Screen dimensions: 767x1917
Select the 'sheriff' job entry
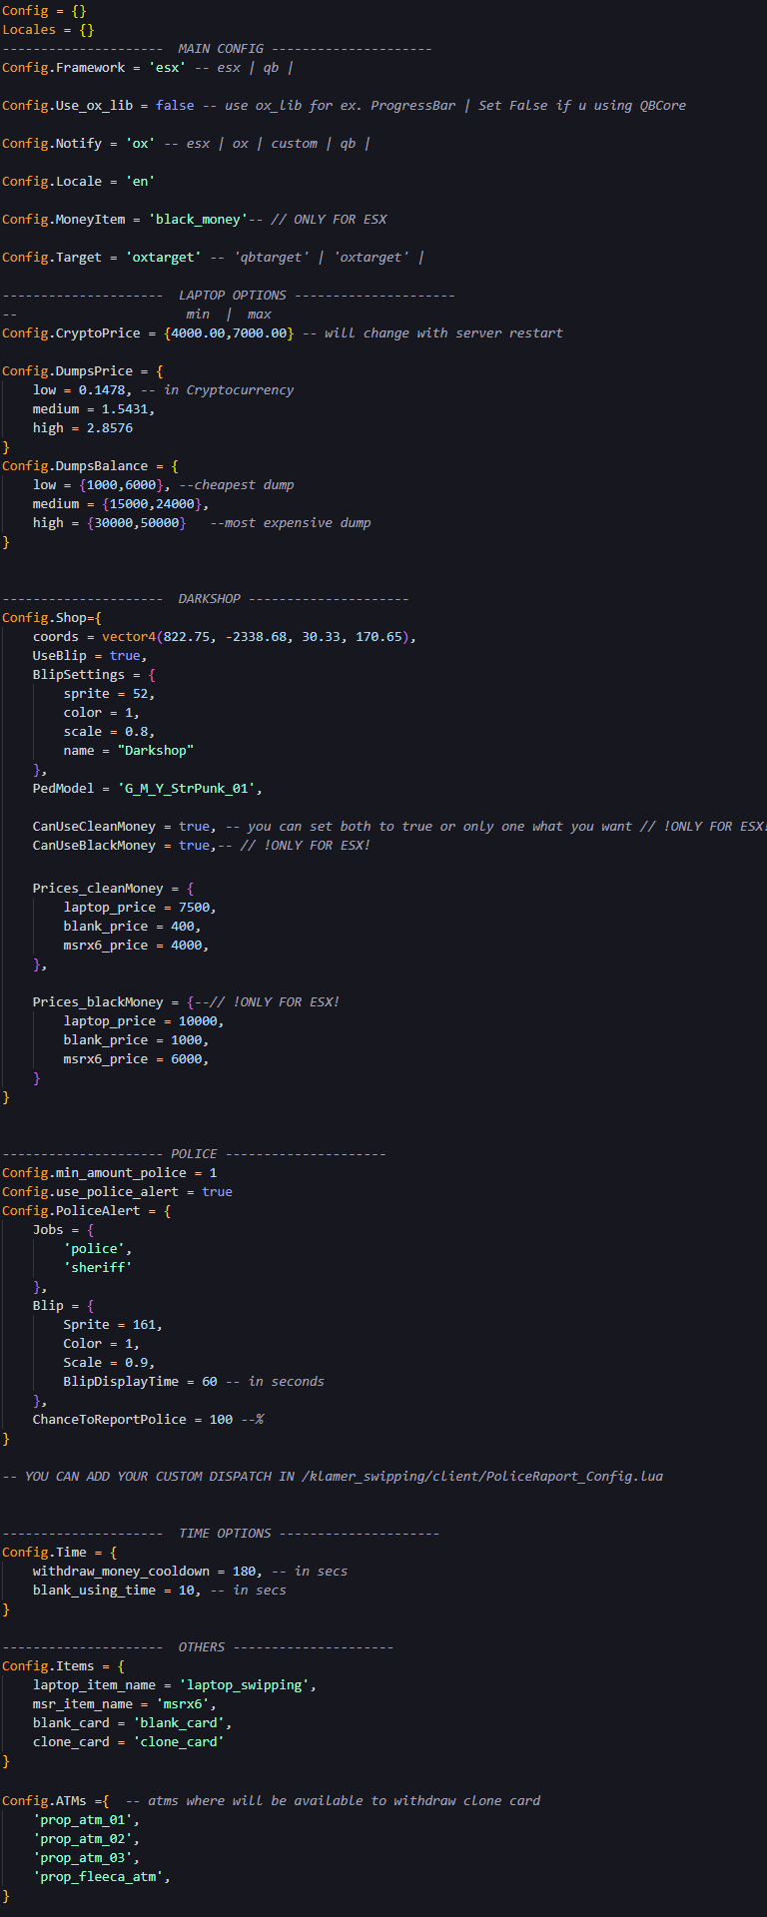pyautogui.click(x=97, y=1267)
